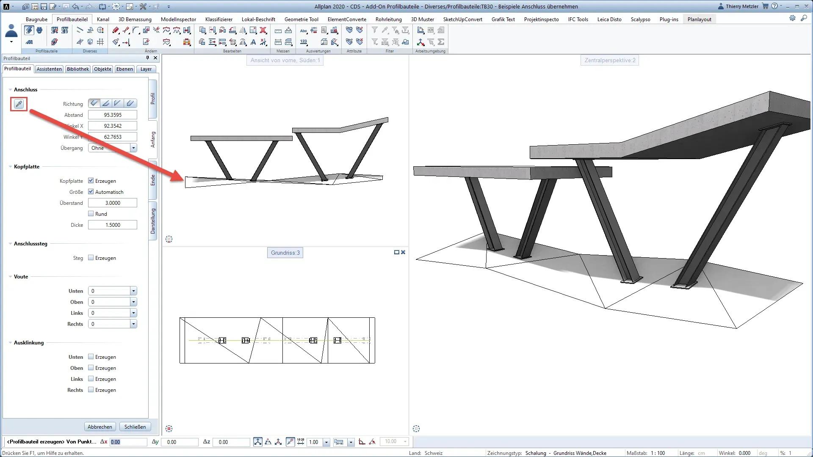Open the red X delete tool in Bearbeiten
Image resolution: width=813 pixels, height=457 pixels.
pos(263,30)
